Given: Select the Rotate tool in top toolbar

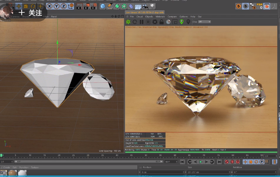Looking at the screenshot, I should click(33, 6).
